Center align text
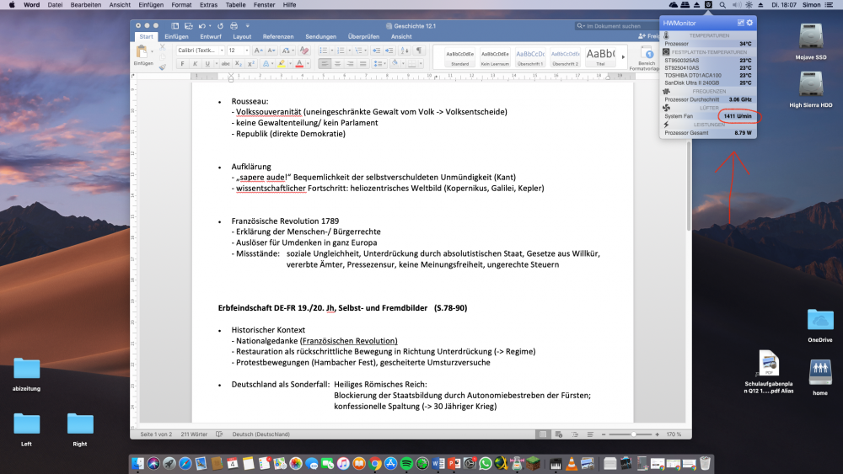The height and width of the screenshot is (474, 843). (337, 64)
